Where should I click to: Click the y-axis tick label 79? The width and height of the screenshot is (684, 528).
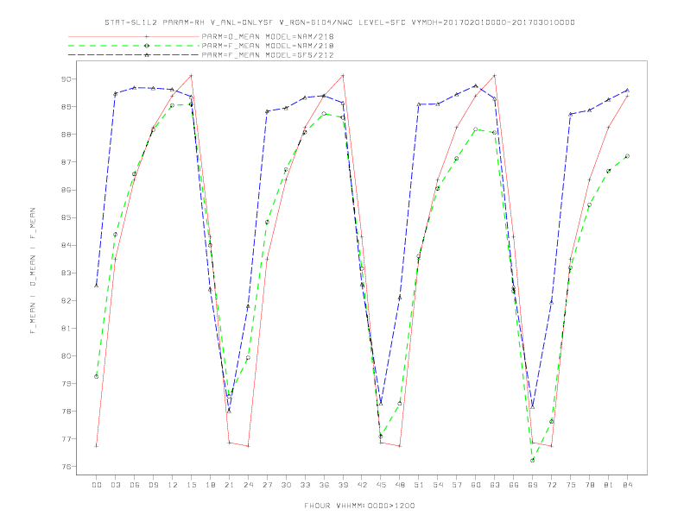click(x=66, y=383)
